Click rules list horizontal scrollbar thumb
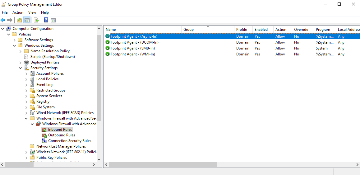The image size is (360, 175). click(x=163, y=164)
